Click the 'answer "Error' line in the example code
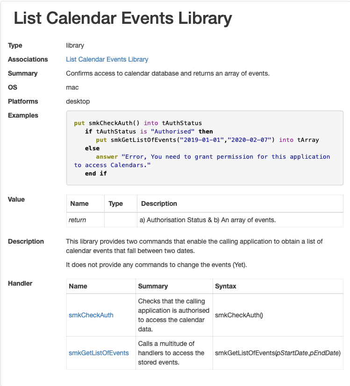 point(213,157)
